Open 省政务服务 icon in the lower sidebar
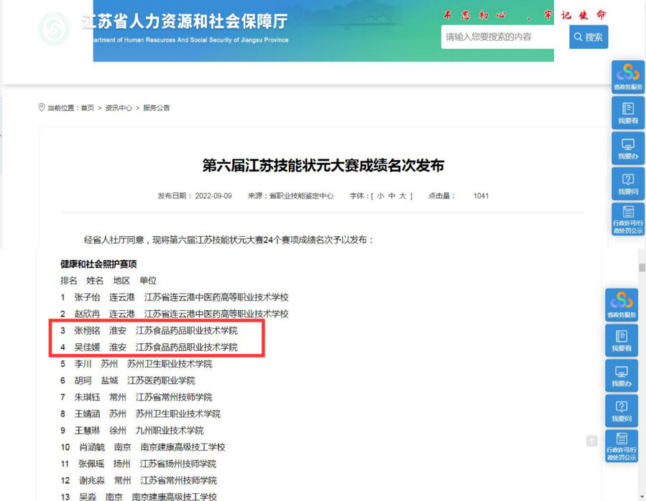 621,304
